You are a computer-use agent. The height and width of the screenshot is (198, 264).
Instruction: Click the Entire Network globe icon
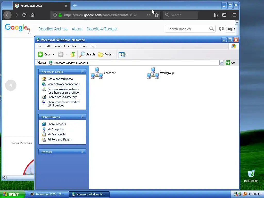44,124
